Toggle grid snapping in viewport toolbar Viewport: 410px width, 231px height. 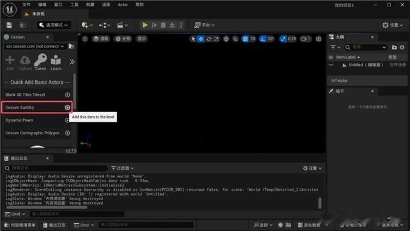pos(245,39)
